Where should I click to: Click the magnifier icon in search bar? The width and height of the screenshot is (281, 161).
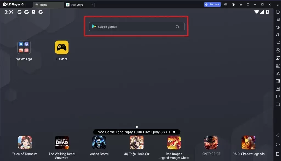[178, 27]
